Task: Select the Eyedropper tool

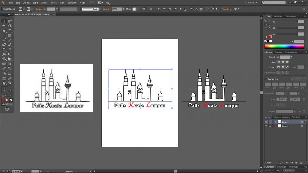Action: coord(4,68)
